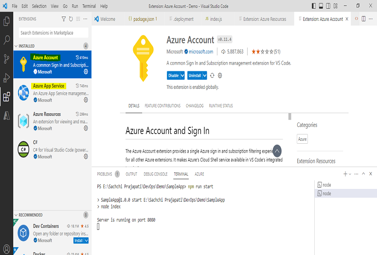Click the star rating (51)
377x255 pixels.
[266, 51]
